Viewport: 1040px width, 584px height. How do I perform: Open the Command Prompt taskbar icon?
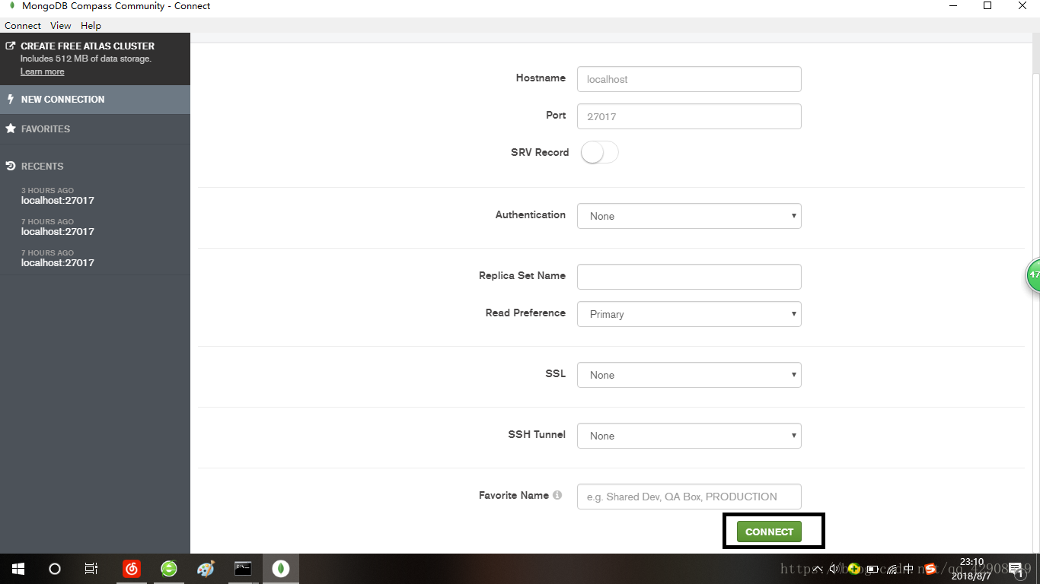tap(244, 569)
